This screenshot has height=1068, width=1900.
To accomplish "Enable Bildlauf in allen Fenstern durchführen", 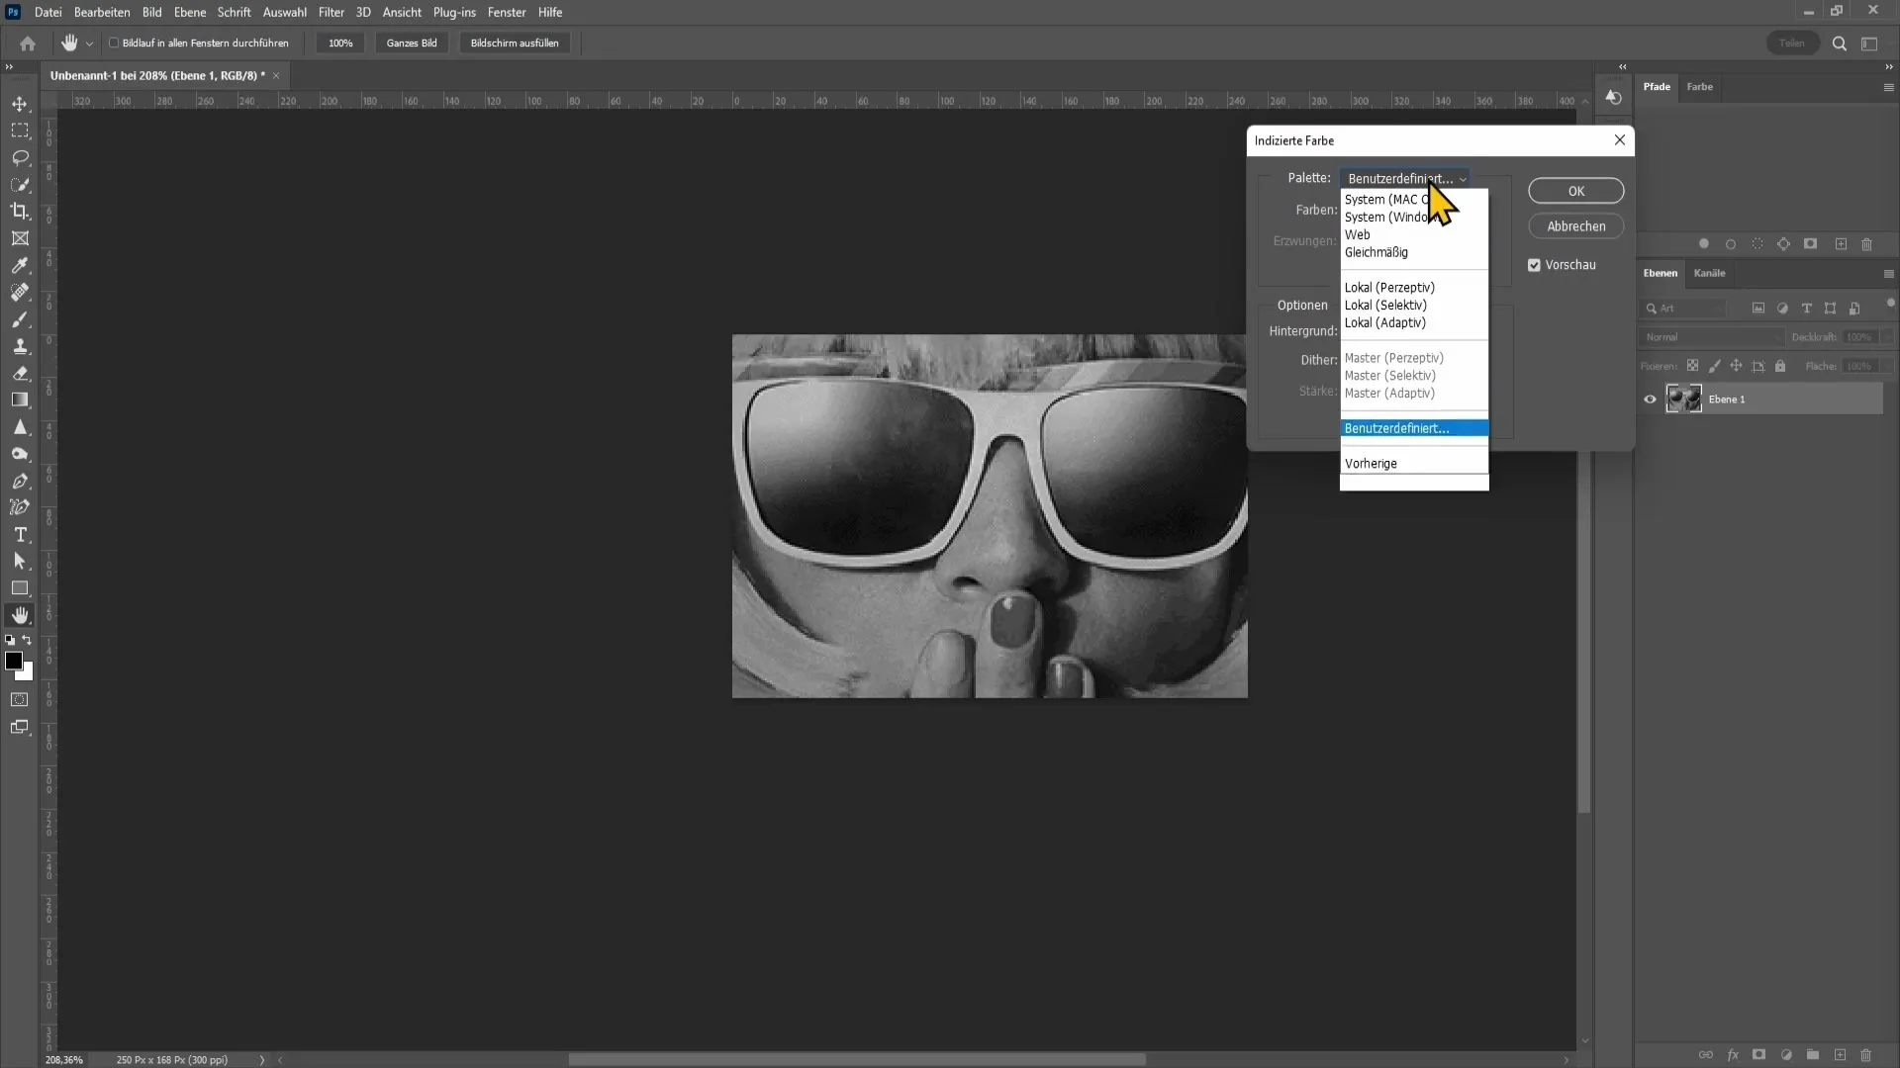I will [x=114, y=44].
